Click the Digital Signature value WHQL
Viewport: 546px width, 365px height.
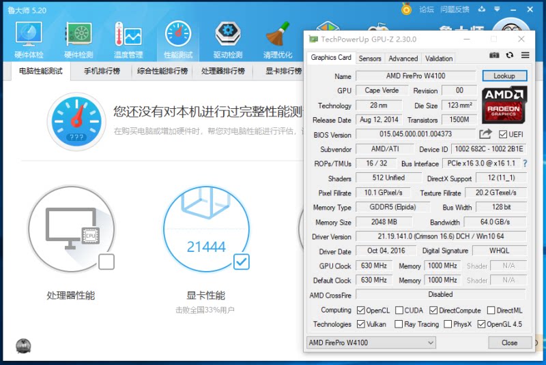[500, 251]
